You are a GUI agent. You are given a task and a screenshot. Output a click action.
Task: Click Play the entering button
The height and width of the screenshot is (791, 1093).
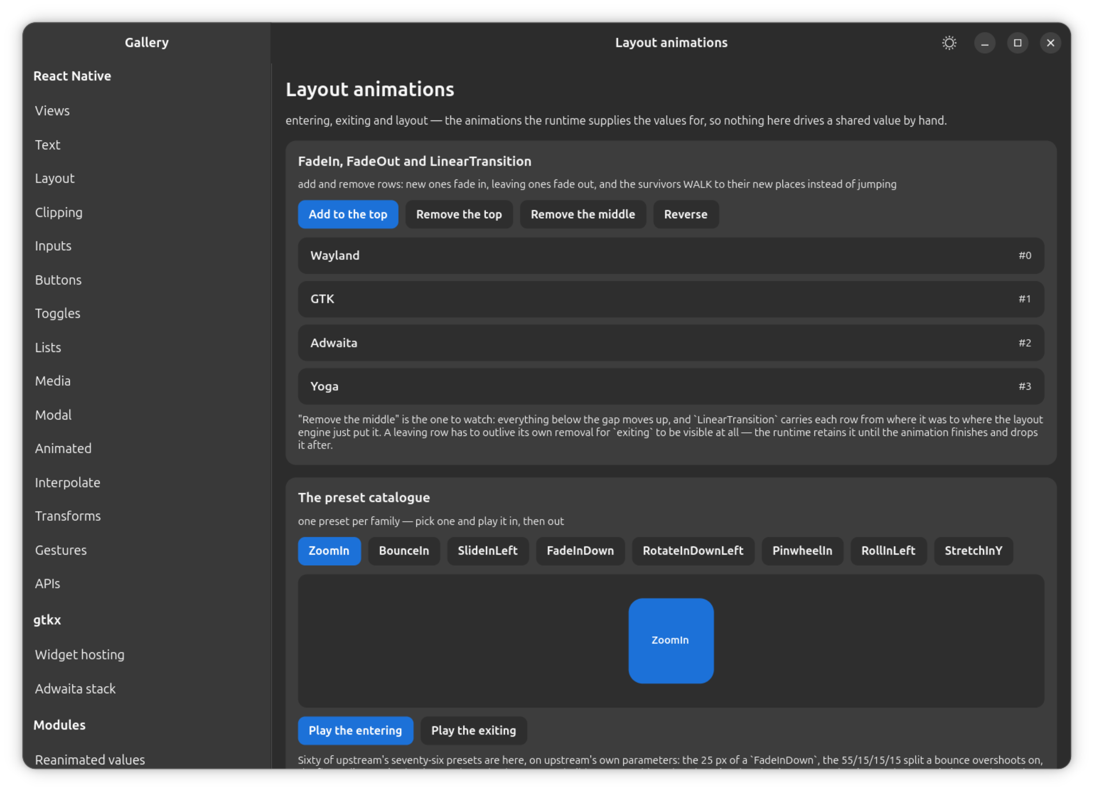pyautogui.click(x=355, y=731)
